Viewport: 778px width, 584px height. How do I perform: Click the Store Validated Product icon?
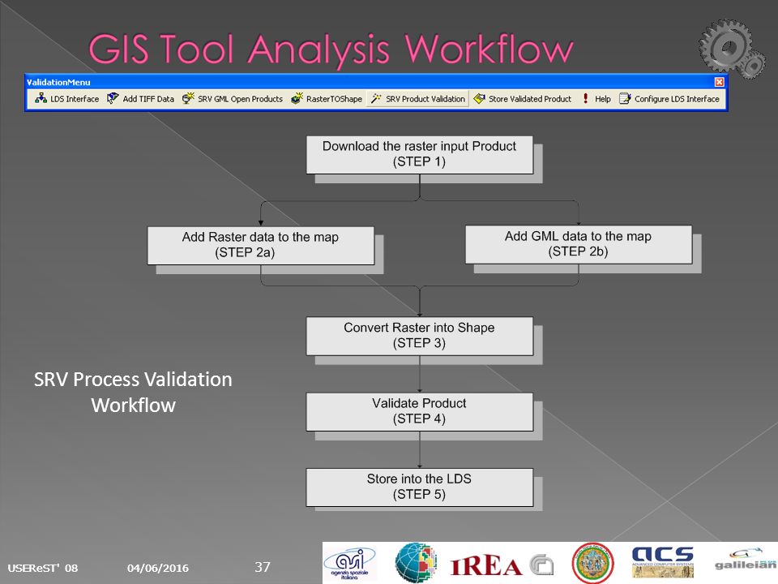[479, 98]
